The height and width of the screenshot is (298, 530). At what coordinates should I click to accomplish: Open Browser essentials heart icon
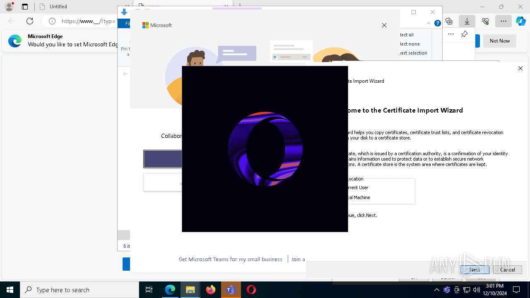coord(485,21)
